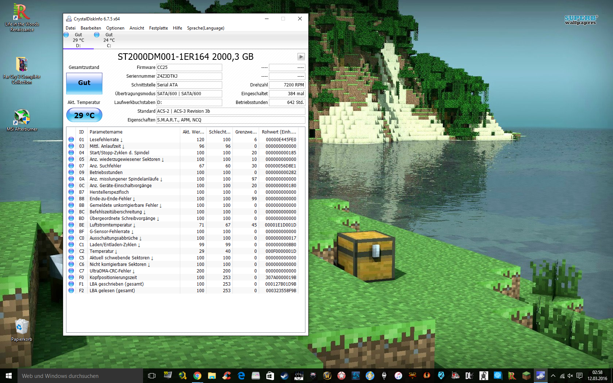613x383 pixels.
Task: Click the status dot of UltraDMA-CRC-Fehler row
Action: [71, 271]
